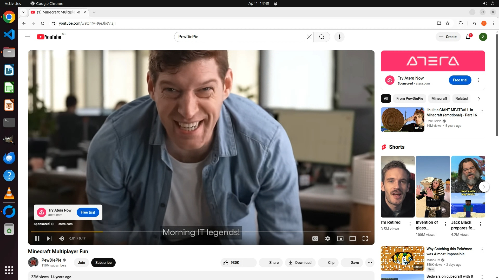The image size is (499, 280).
Task: Toggle closed captions on the player
Action: click(315, 239)
